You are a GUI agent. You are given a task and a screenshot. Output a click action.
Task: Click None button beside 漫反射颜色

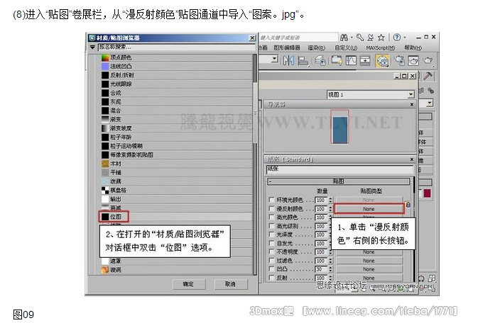coord(368,209)
